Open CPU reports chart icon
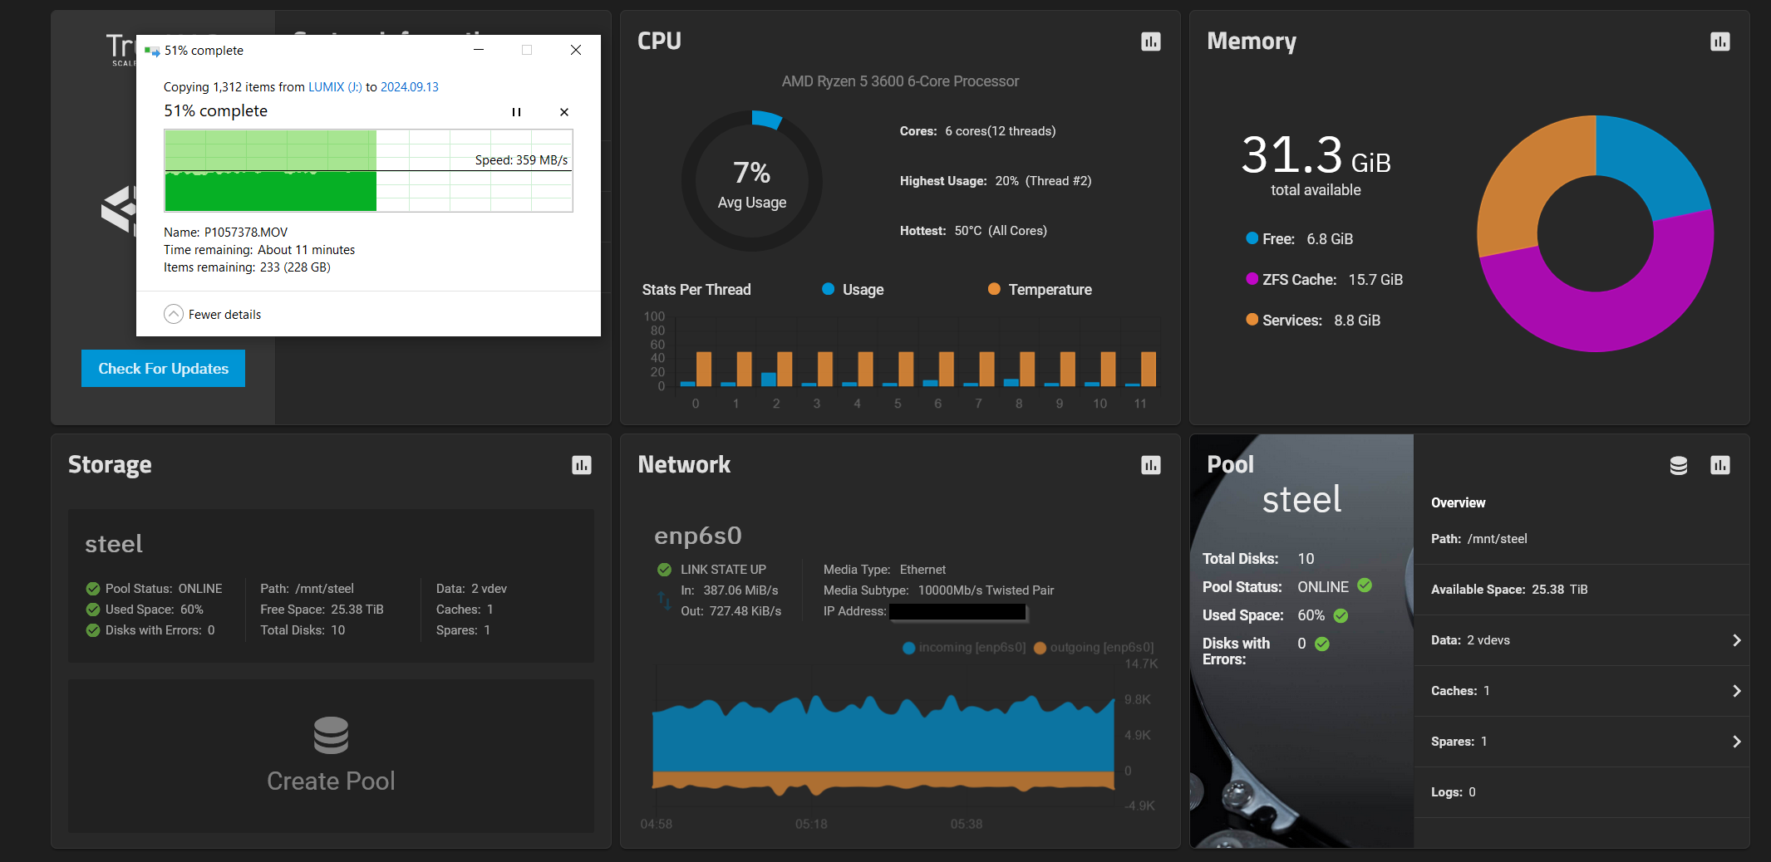 point(1150,42)
